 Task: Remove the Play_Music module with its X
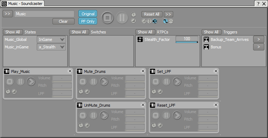coord(70,71)
